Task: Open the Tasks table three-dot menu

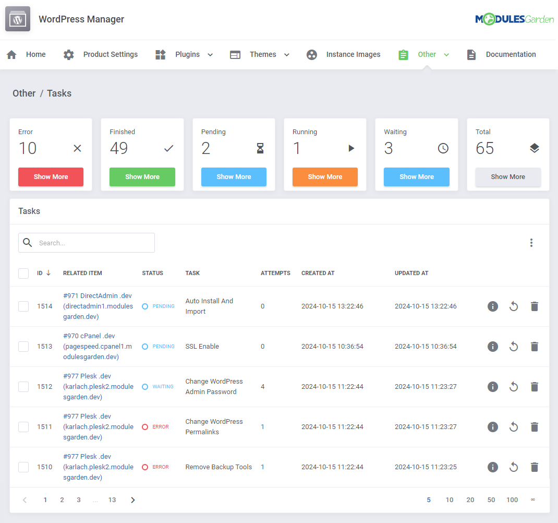Action: pos(531,243)
